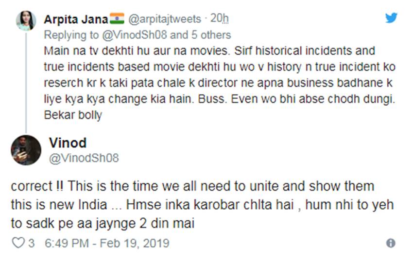Open the @VinodSh08 handle below Vinod's name
413x261 pixels.
pos(84,159)
